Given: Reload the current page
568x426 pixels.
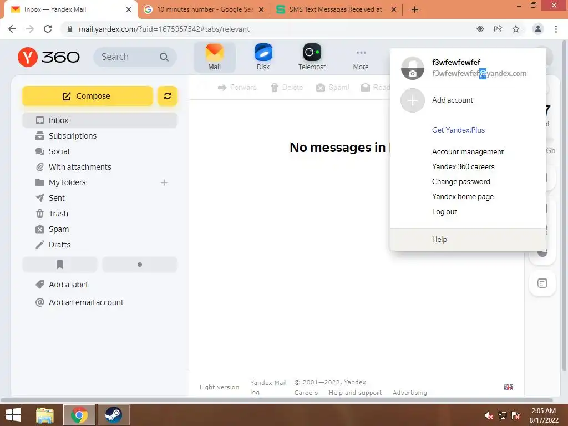Looking at the screenshot, I should click(x=48, y=29).
